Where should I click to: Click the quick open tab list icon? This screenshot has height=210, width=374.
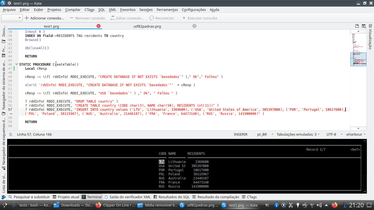(357, 26)
